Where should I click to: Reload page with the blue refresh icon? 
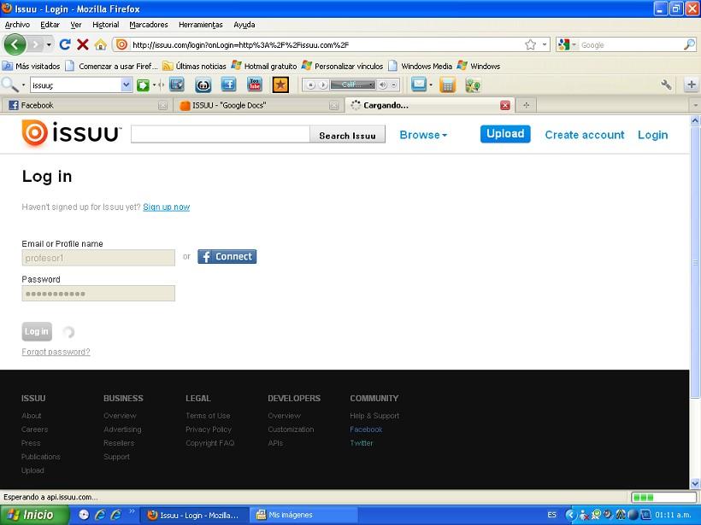[65, 44]
